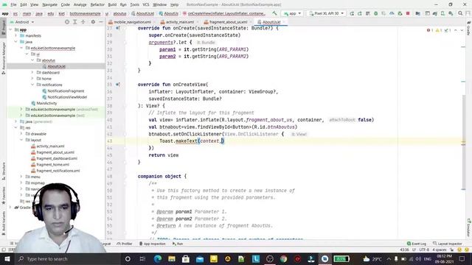Viewport: 472px width, 265px height.
Task: Open the Event Log tool window
Action: pyautogui.click(x=417, y=244)
